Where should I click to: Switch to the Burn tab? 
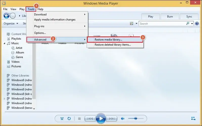coord(170,17)
